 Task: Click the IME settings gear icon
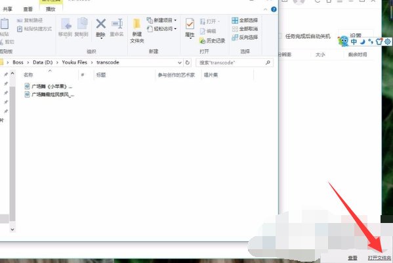(388, 41)
